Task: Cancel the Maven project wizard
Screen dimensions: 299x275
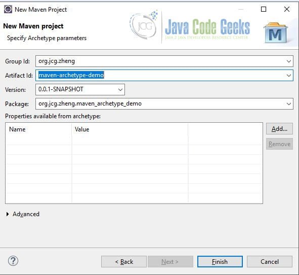Action: pyautogui.click(x=270, y=261)
